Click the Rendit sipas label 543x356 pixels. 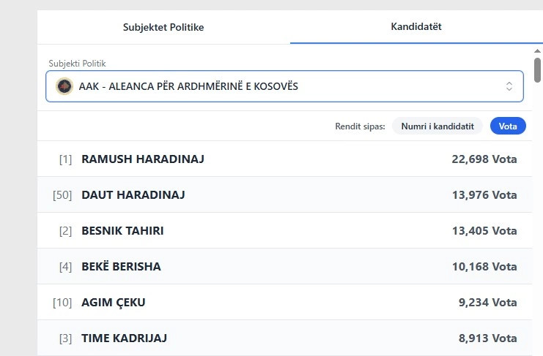360,126
